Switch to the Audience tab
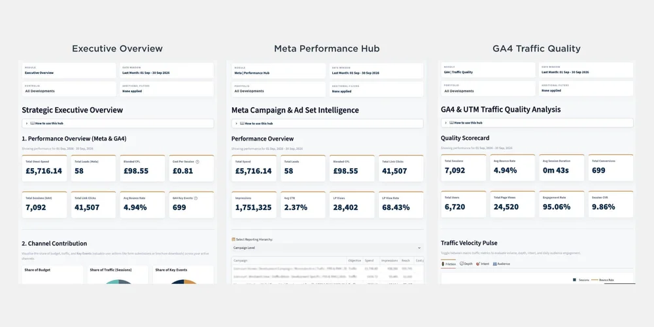 pyautogui.click(x=502, y=264)
